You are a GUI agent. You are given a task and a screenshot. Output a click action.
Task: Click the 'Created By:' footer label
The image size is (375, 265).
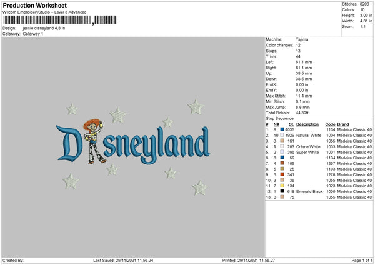[x=13, y=261]
